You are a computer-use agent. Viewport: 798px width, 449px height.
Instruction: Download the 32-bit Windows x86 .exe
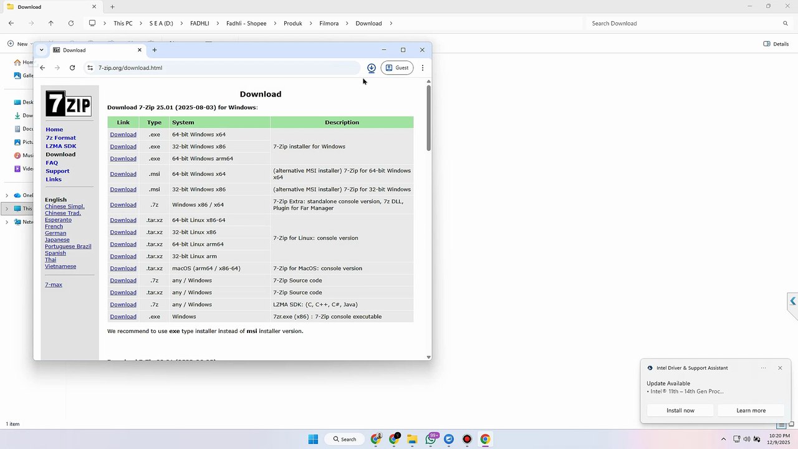(123, 147)
